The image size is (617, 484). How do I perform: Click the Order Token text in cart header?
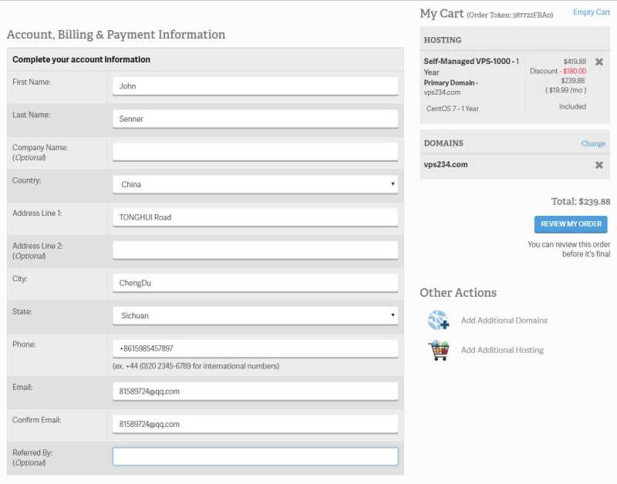[x=510, y=15]
